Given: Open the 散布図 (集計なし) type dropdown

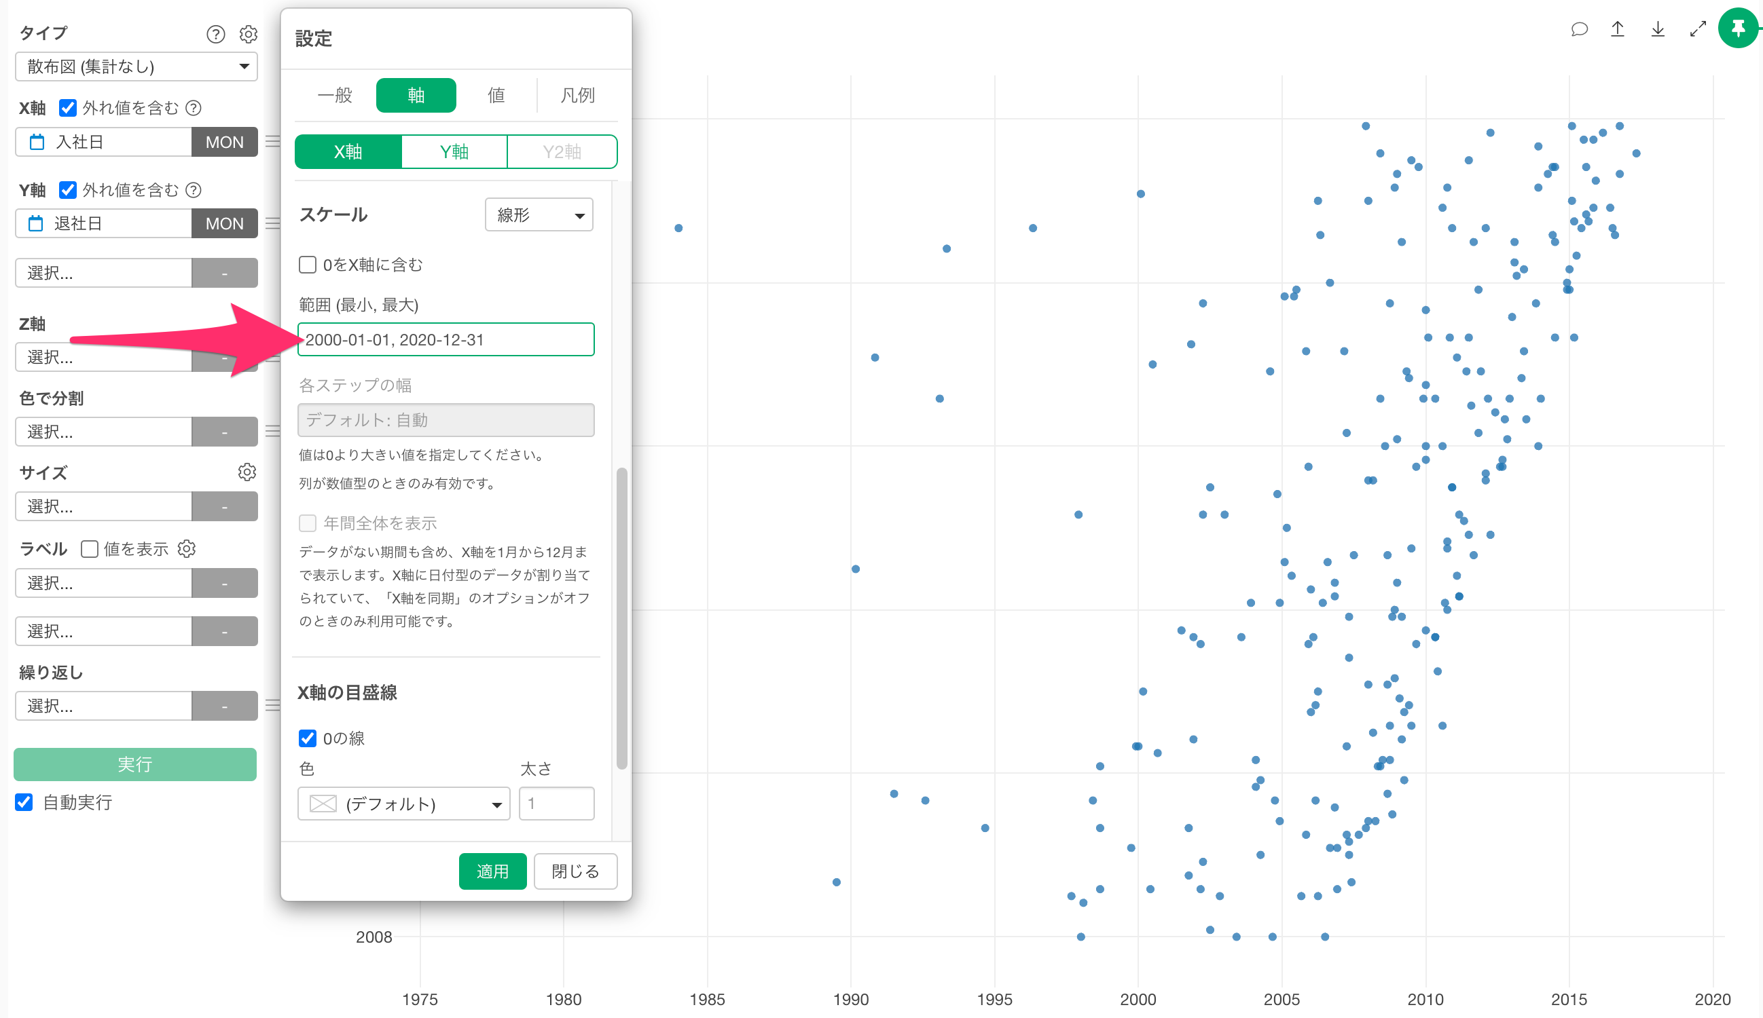Looking at the screenshot, I should tap(137, 67).
